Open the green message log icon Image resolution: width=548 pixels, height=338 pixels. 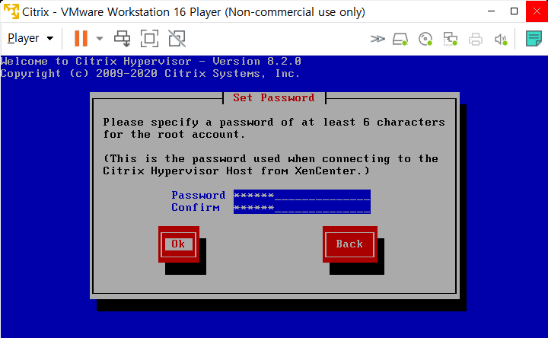coord(534,39)
